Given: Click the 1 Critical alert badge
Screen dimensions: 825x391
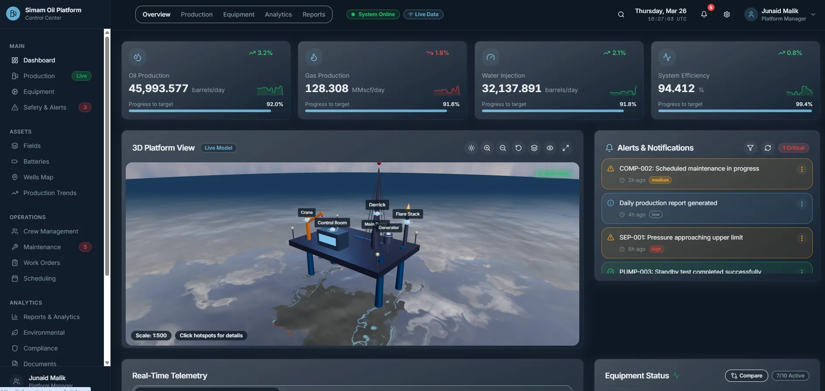Looking at the screenshot, I should tap(794, 148).
